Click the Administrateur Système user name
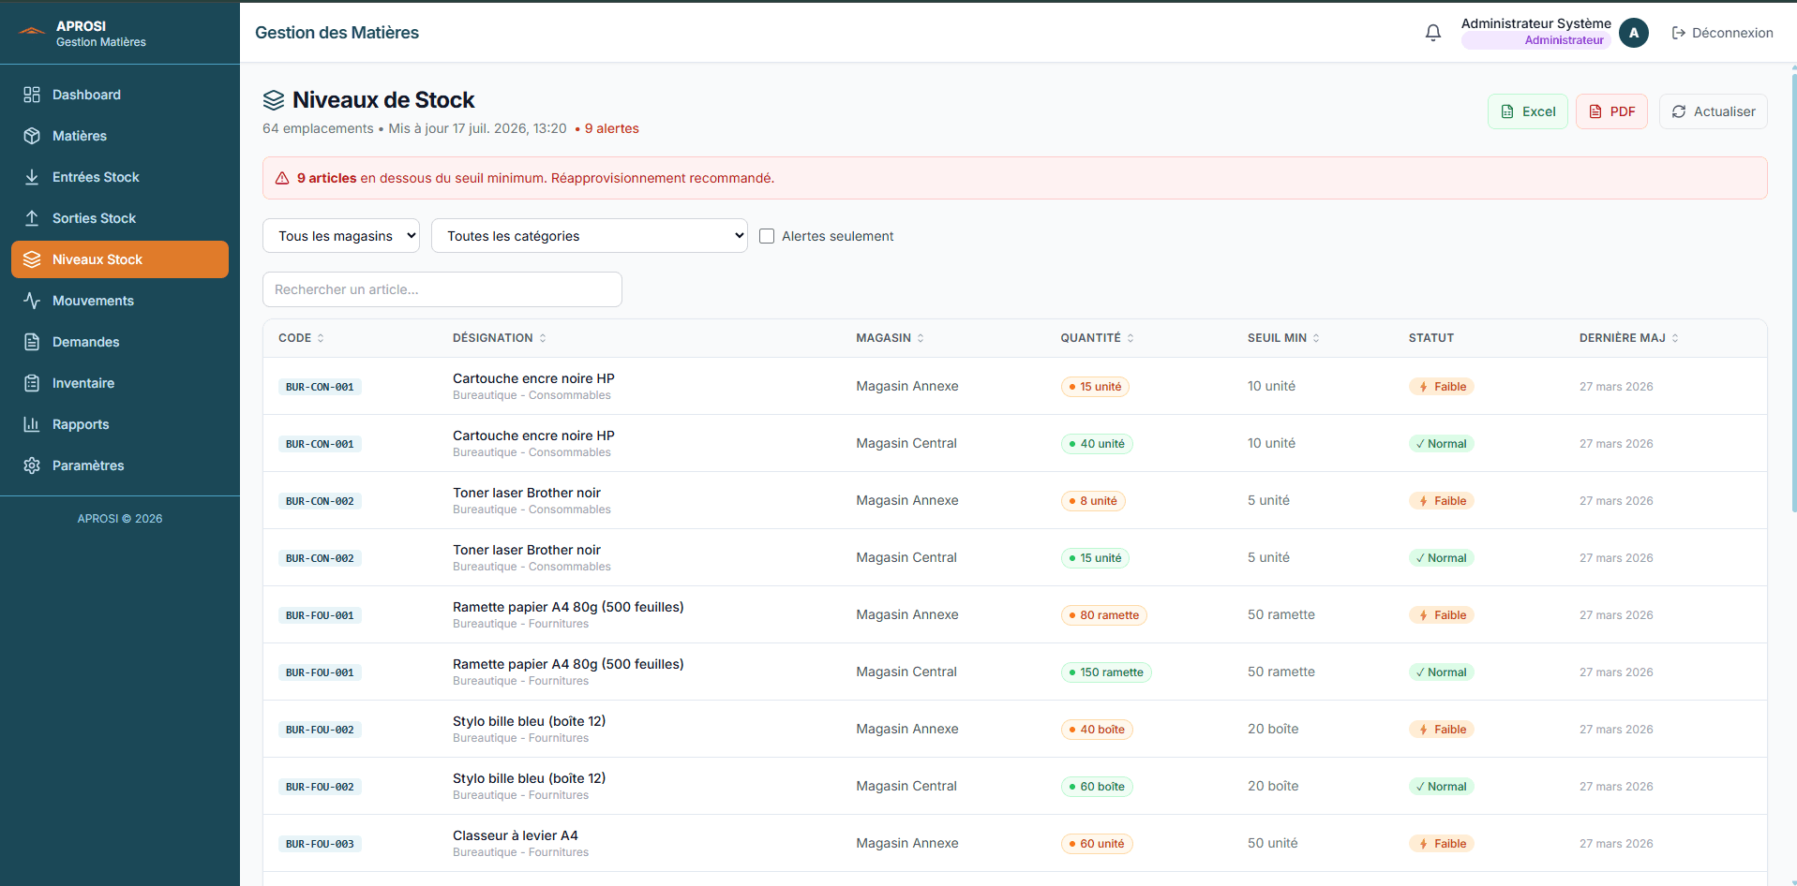This screenshot has width=1797, height=886. [x=1535, y=23]
